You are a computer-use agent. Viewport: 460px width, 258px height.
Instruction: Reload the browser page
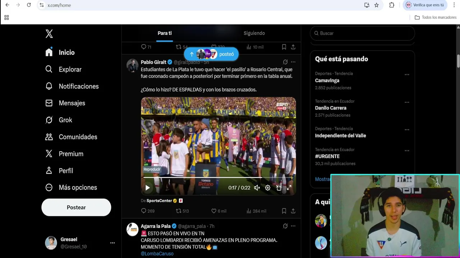click(29, 5)
